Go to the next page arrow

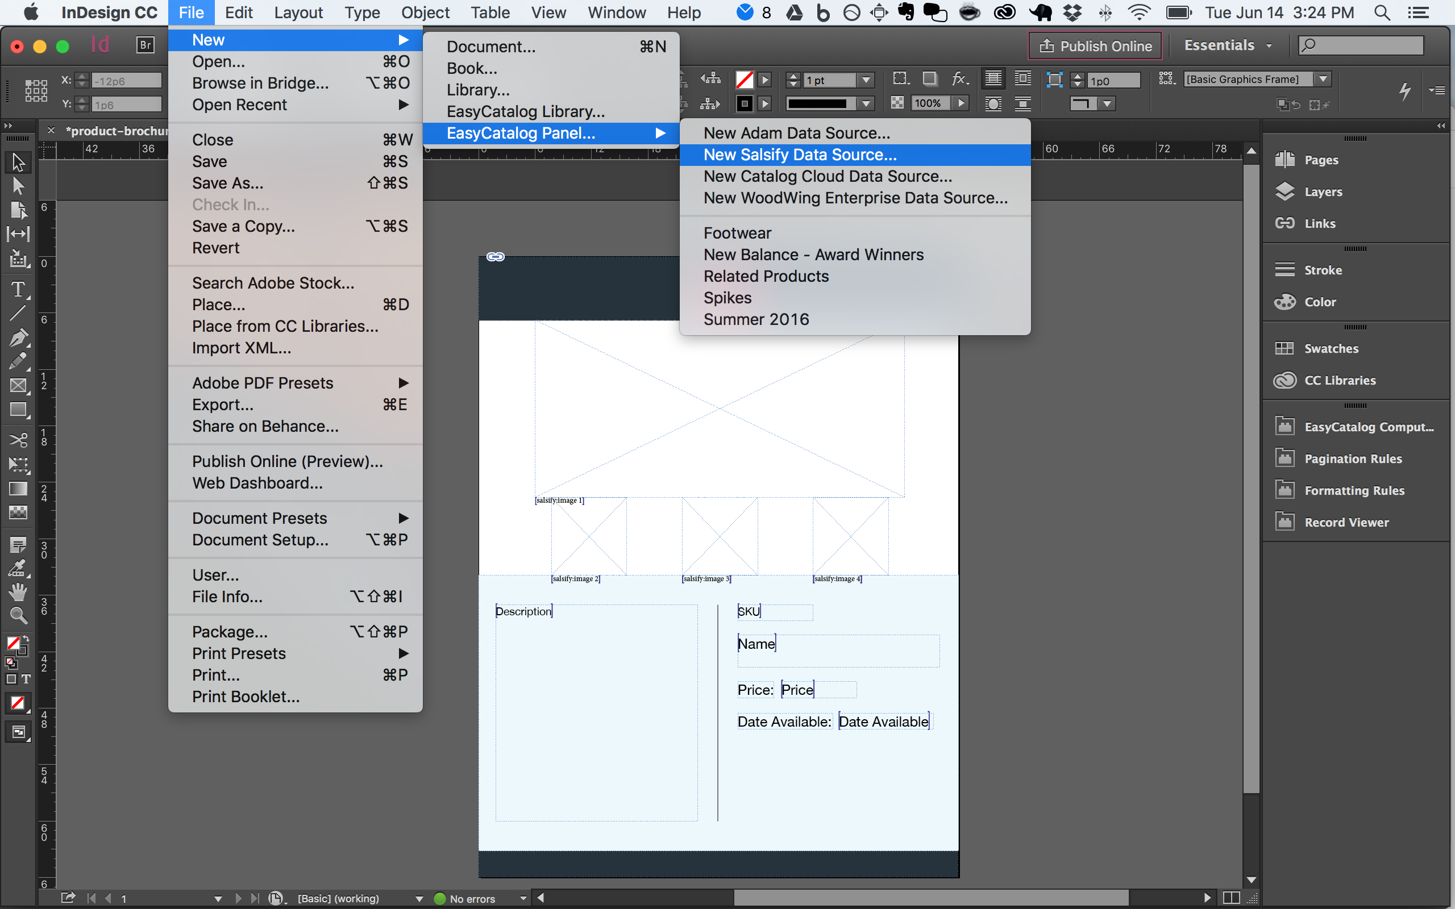pyautogui.click(x=238, y=899)
